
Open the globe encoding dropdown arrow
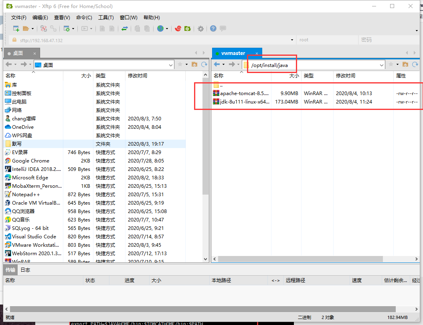[167, 28]
